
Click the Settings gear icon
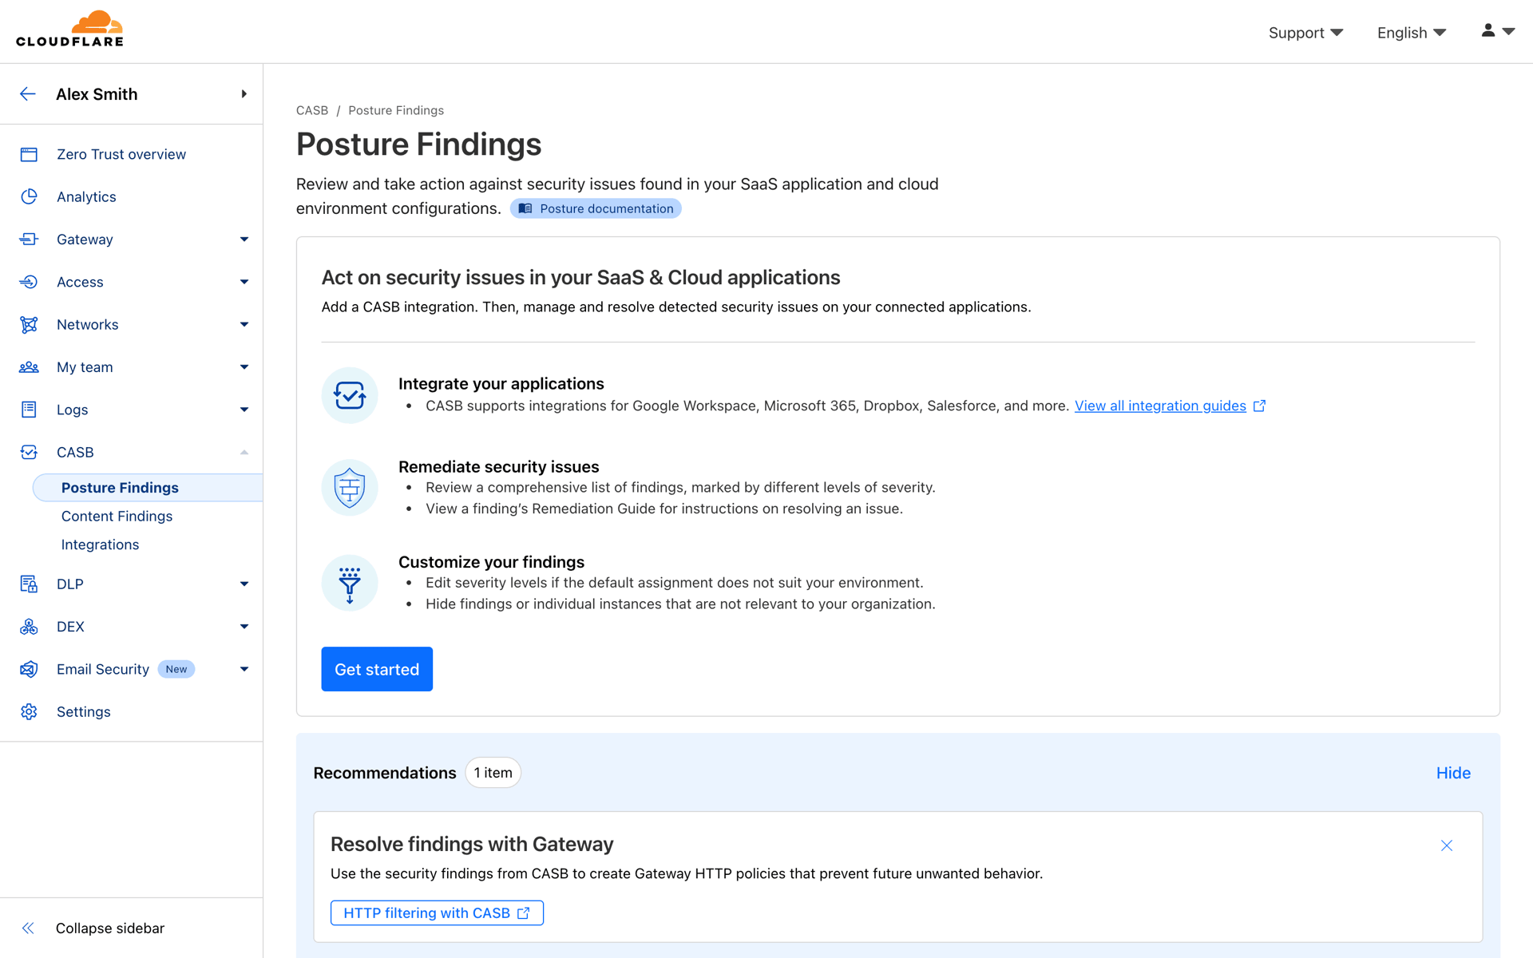(x=29, y=711)
